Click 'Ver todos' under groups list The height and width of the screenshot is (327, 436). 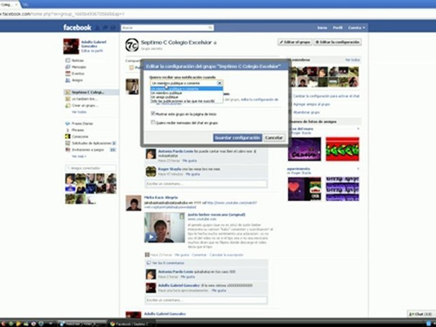coord(79,112)
